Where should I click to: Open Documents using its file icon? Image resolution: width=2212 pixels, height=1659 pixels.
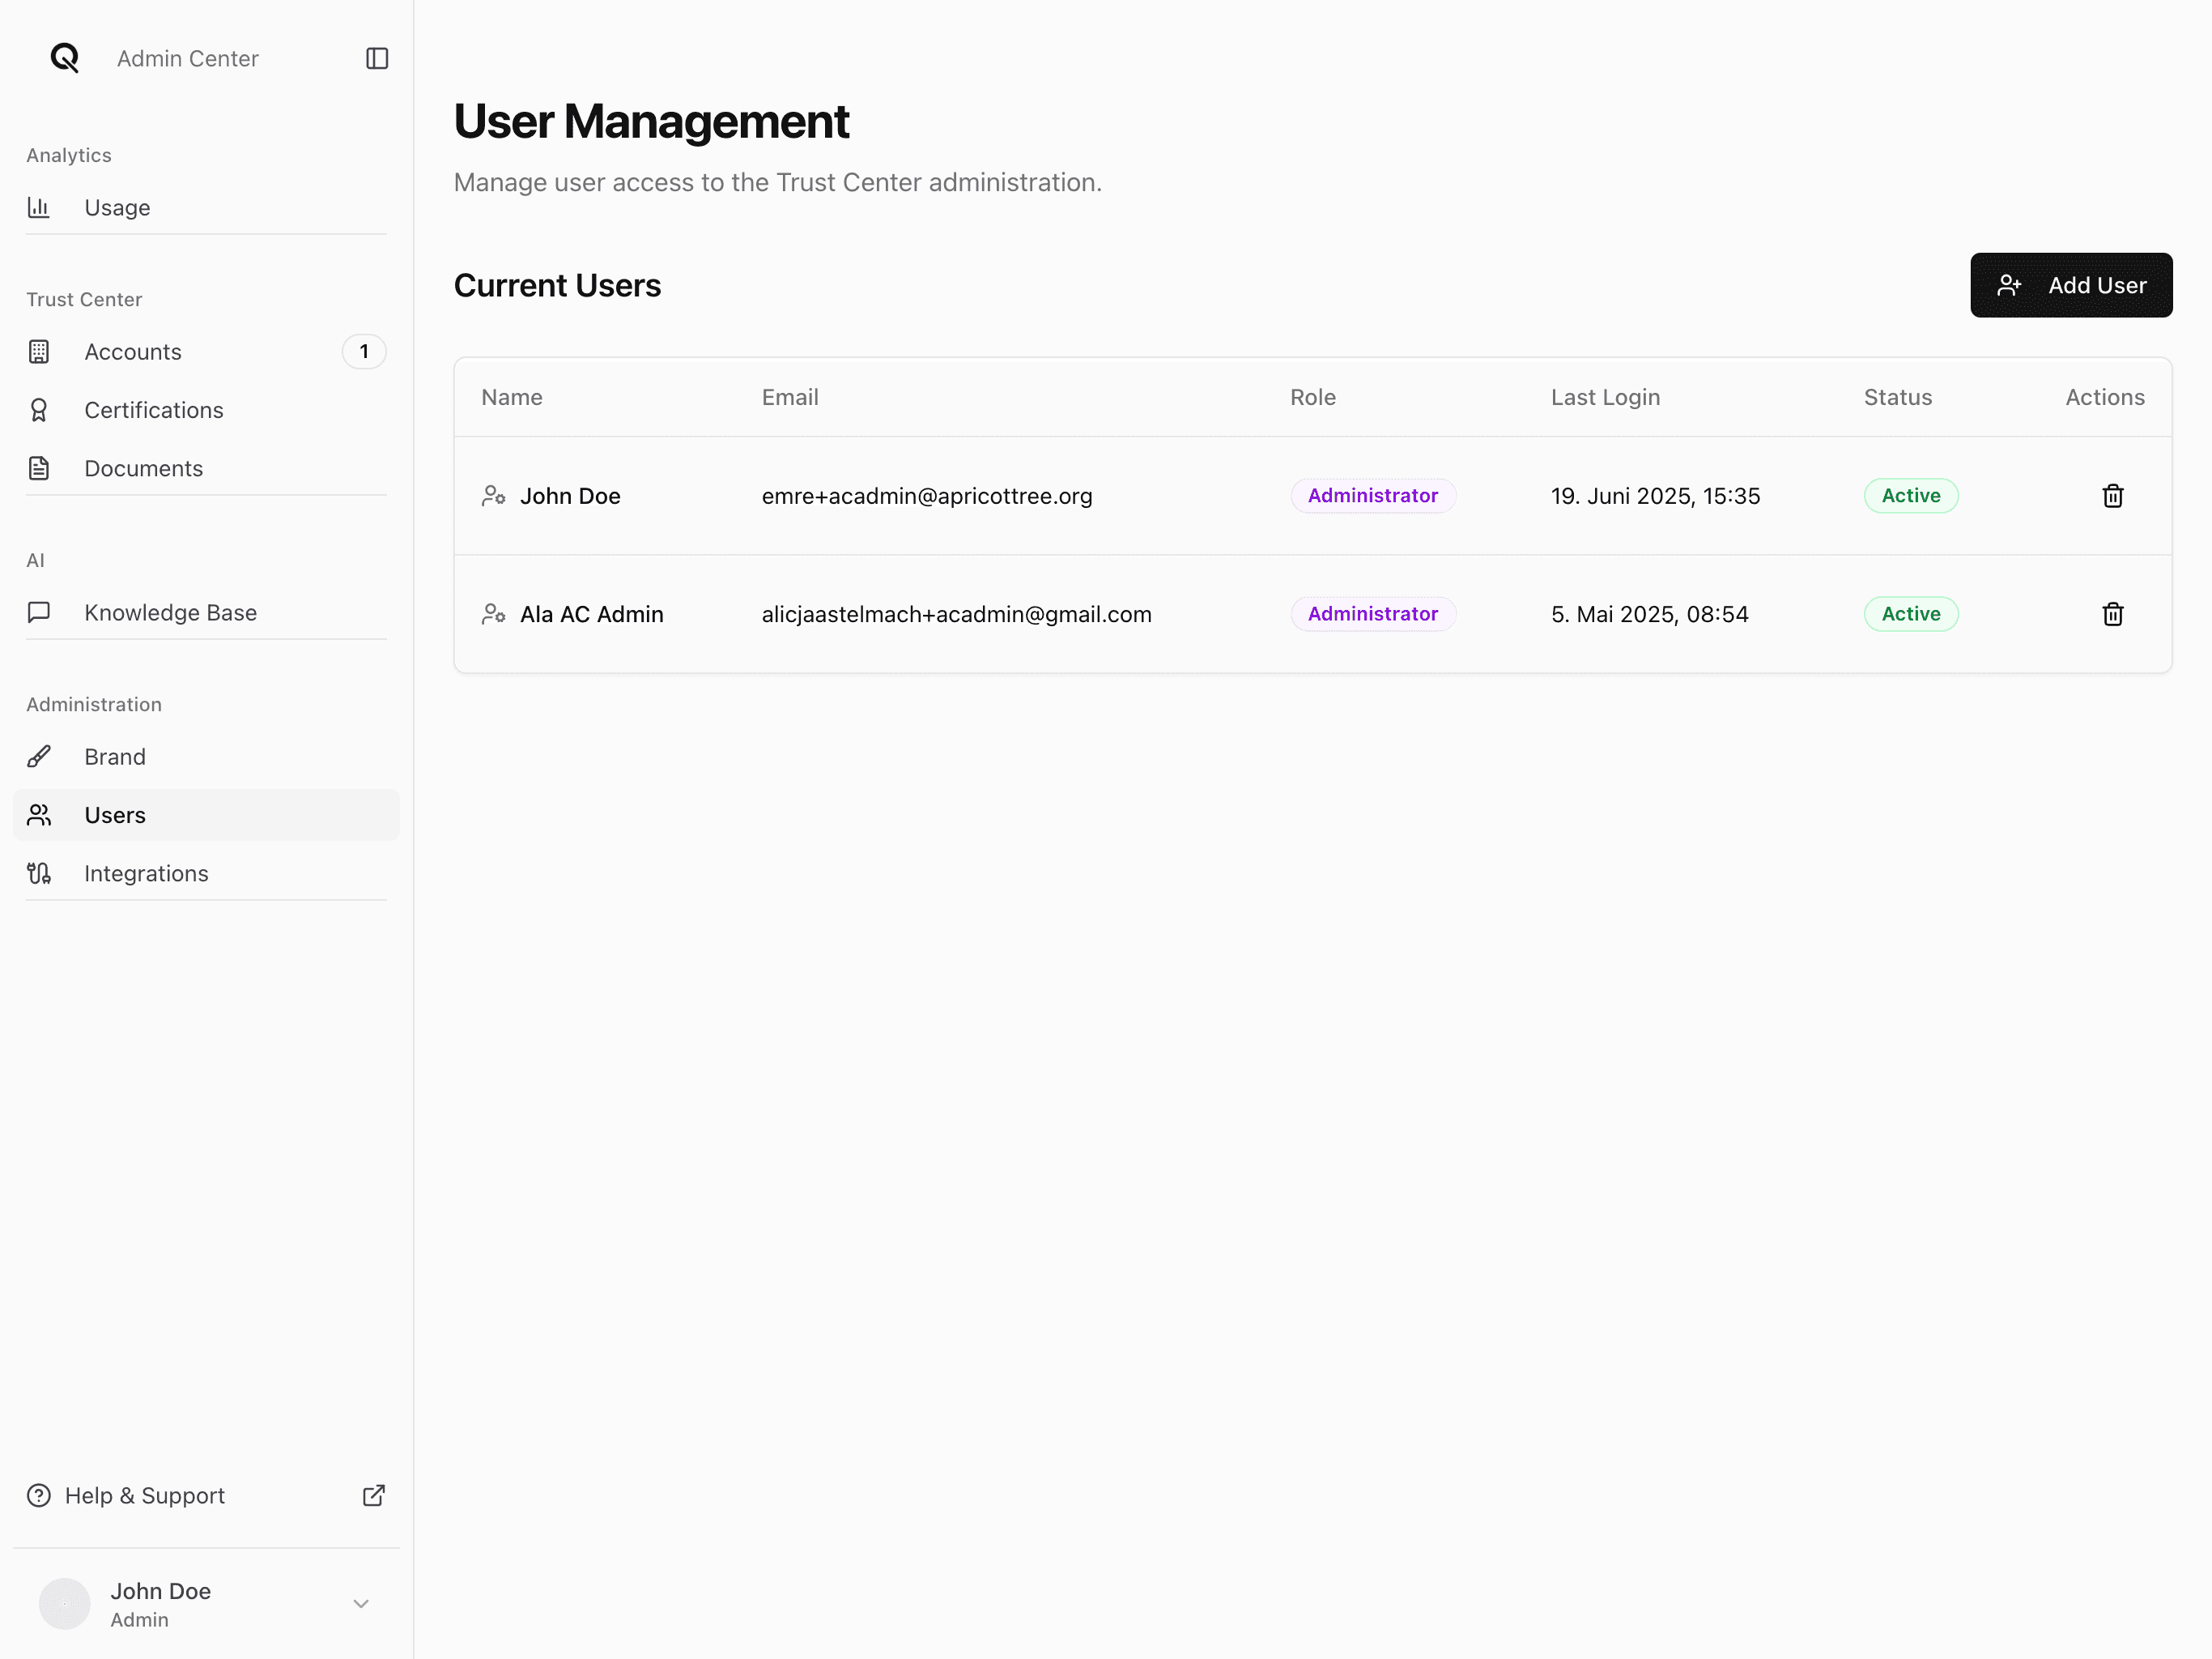click(x=38, y=467)
